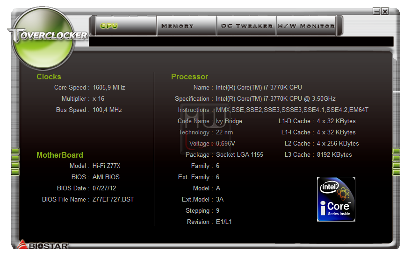Select the Revision value E1/L1

pyautogui.click(x=224, y=222)
